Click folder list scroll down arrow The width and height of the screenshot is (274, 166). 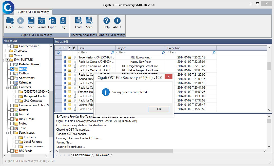[x=51, y=151]
